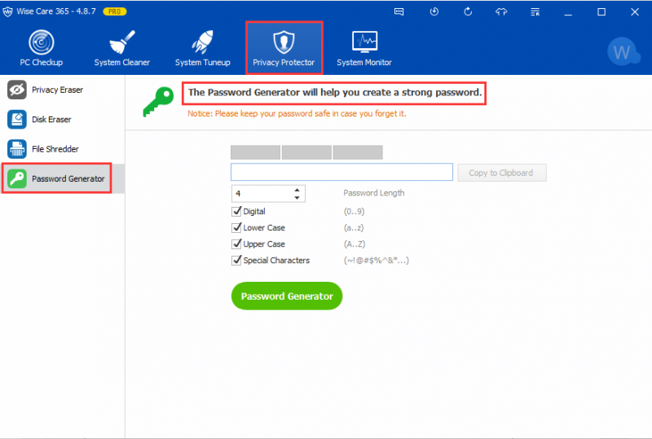Click the user avatar W icon
Screen dimensions: 652x439
623,52
